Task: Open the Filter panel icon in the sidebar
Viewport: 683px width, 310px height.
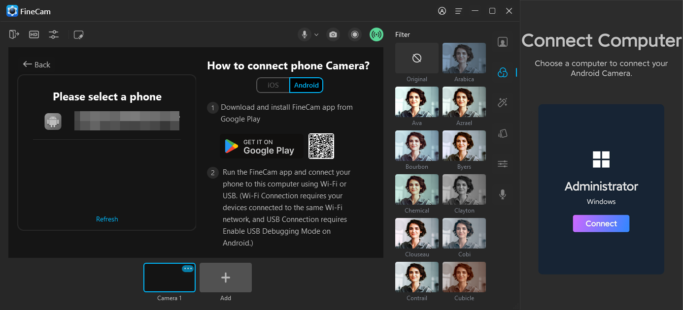Action: [503, 72]
